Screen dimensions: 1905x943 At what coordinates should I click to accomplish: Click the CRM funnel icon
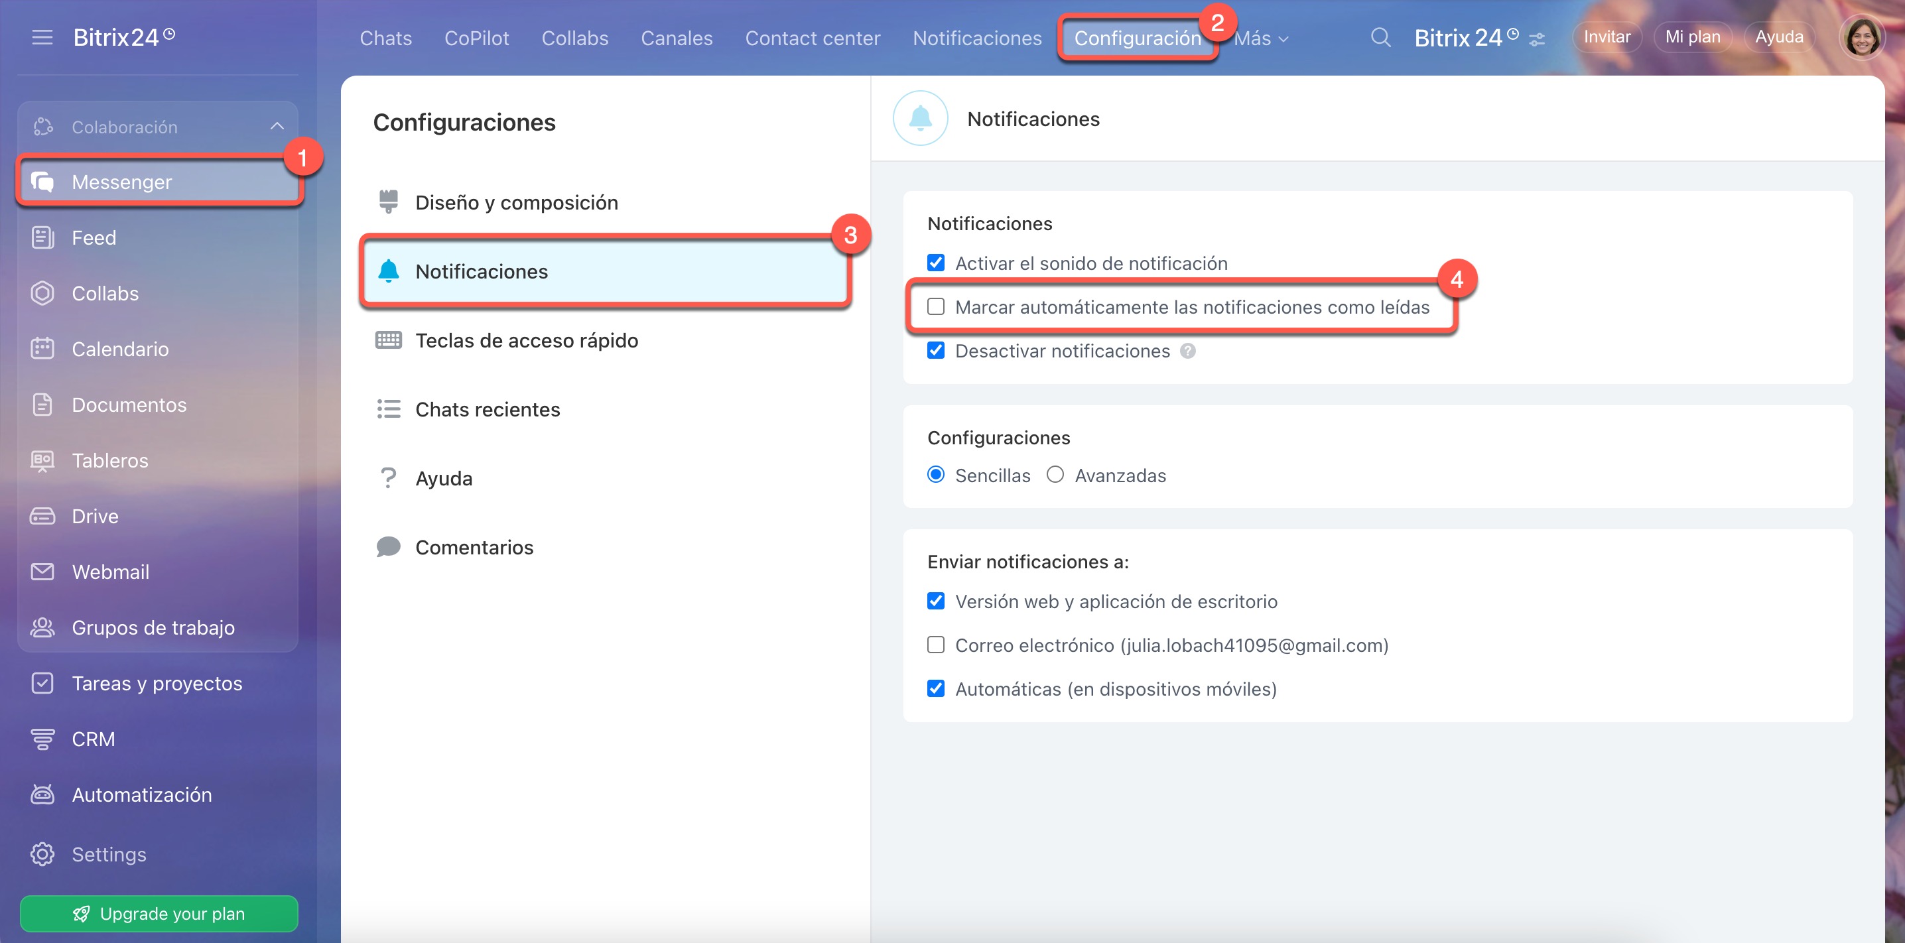(x=42, y=739)
